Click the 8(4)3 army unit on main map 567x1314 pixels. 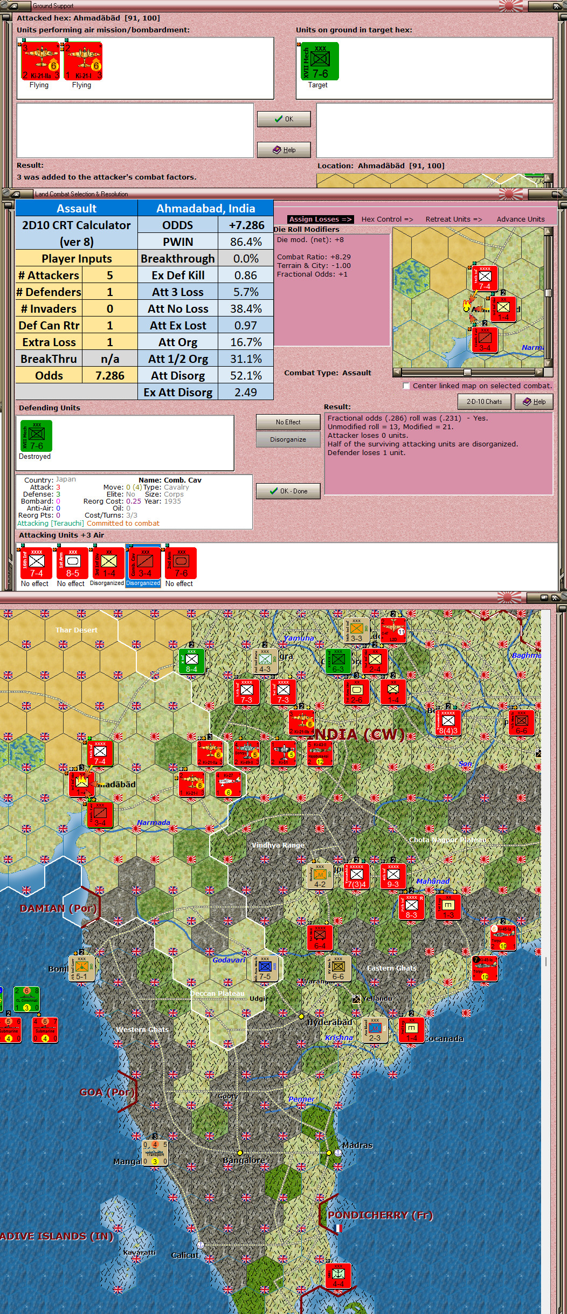pos(448,723)
